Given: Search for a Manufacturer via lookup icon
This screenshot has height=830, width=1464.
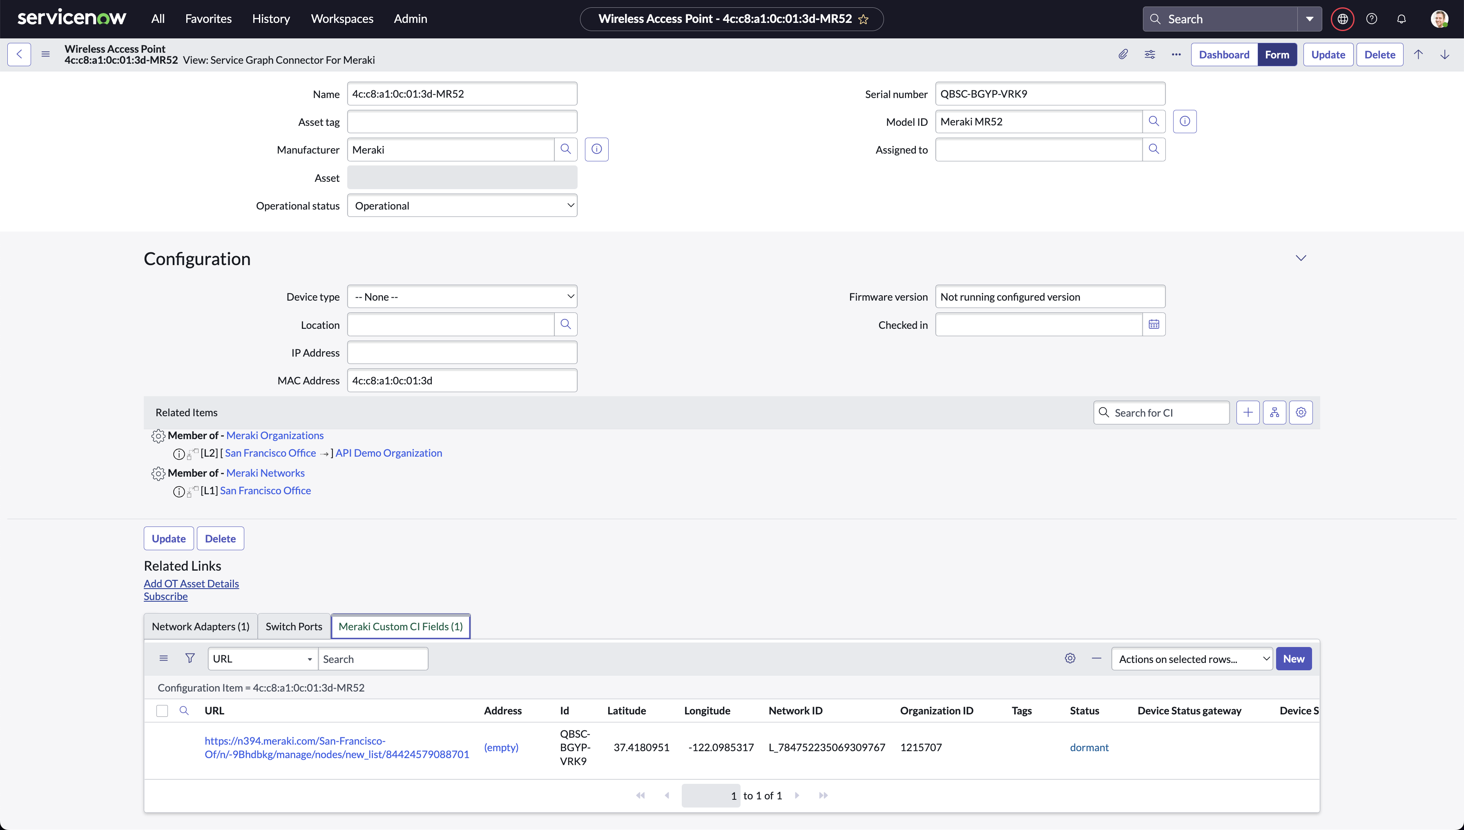Looking at the screenshot, I should (x=566, y=149).
